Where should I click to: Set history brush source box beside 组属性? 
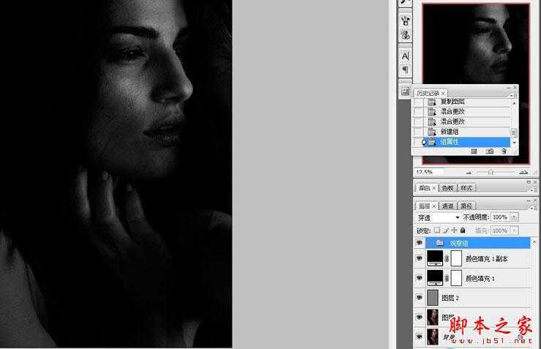point(418,142)
